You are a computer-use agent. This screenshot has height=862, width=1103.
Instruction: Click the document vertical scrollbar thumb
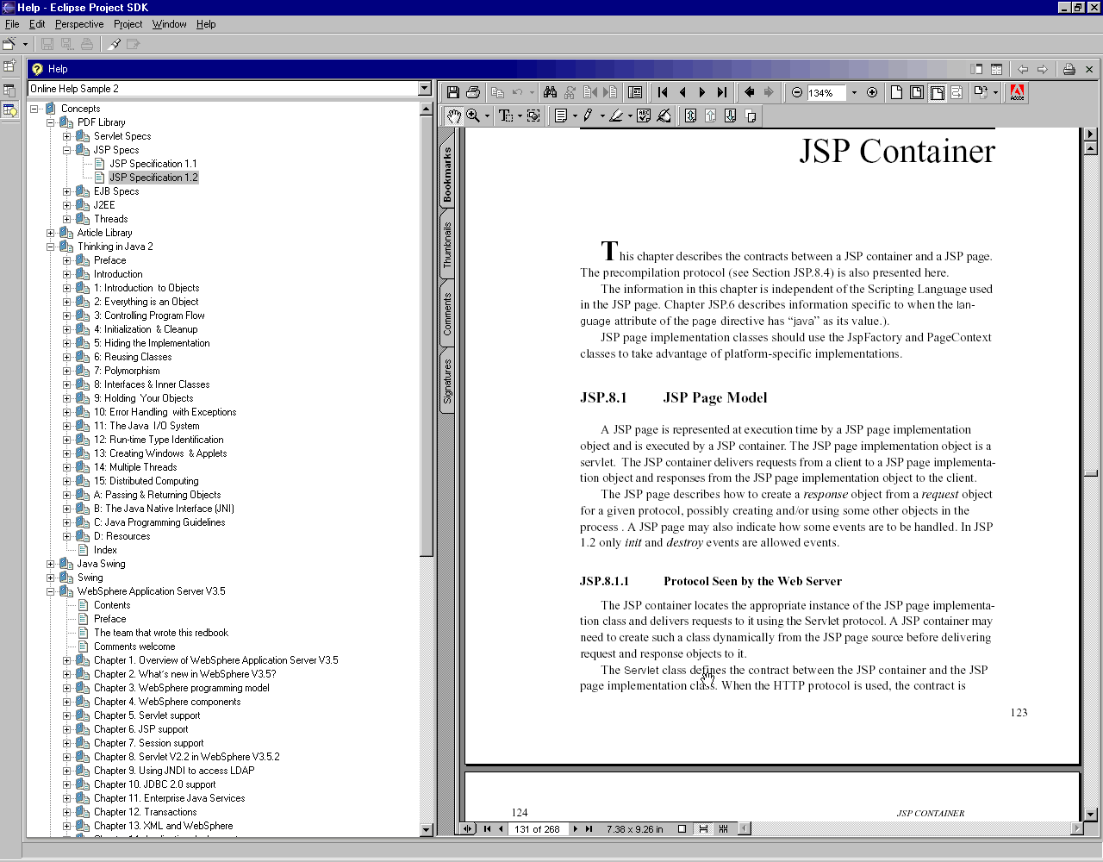[x=1090, y=472]
